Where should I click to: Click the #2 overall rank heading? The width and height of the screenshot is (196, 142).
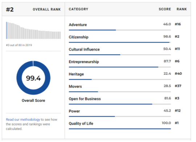coord(10,9)
